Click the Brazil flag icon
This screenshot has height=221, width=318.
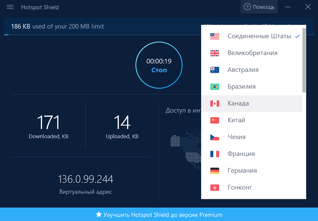[x=215, y=87]
